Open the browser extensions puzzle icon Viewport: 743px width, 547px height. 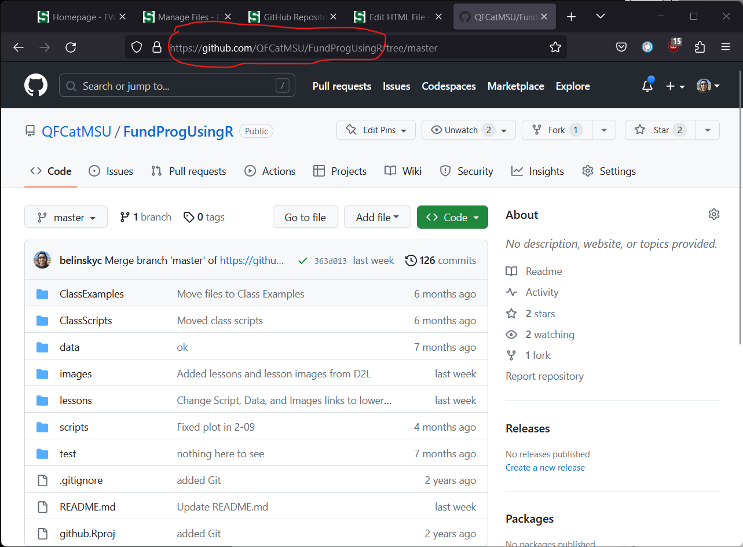pos(700,47)
